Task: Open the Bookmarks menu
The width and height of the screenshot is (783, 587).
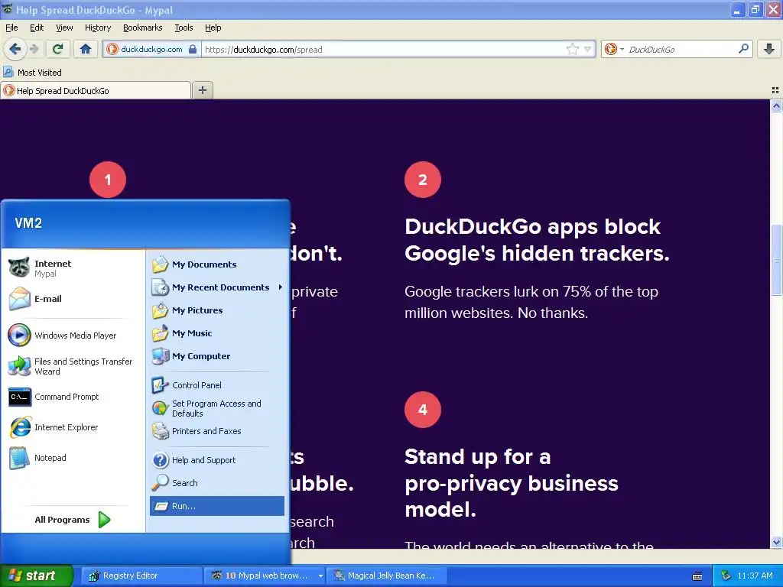Action: click(x=143, y=28)
